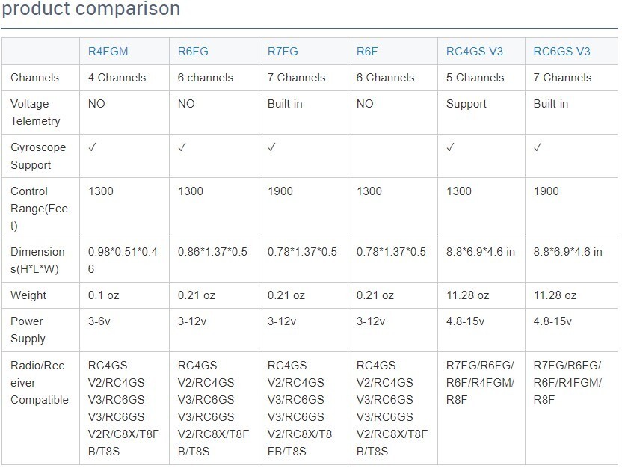
Task: Select the "Radio/Receiver Compatible" row label
Action: point(40,383)
